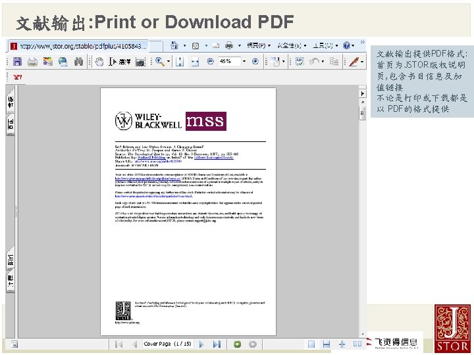474x355 pixels.
Task: Expand the Zoom tool dropdown arrow
Action: coord(169,62)
